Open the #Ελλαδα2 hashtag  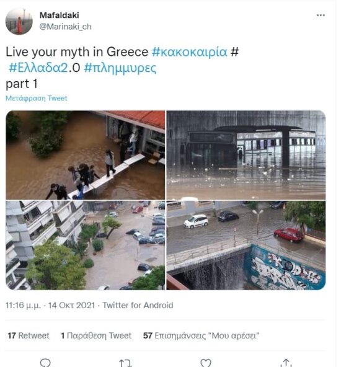(x=38, y=68)
